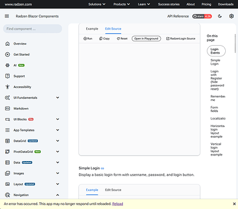Jump to Localization section
Image resolution: width=238 pixels, height=209 pixels.
pyautogui.click(x=218, y=119)
